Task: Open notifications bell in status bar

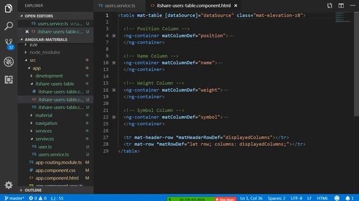Action: pyautogui.click(x=349, y=198)
